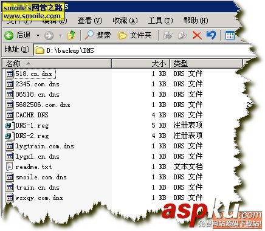Viewport: 265px width, 231px height.
Task: Sort by the 类型 column header
Action: pos(206,64)
